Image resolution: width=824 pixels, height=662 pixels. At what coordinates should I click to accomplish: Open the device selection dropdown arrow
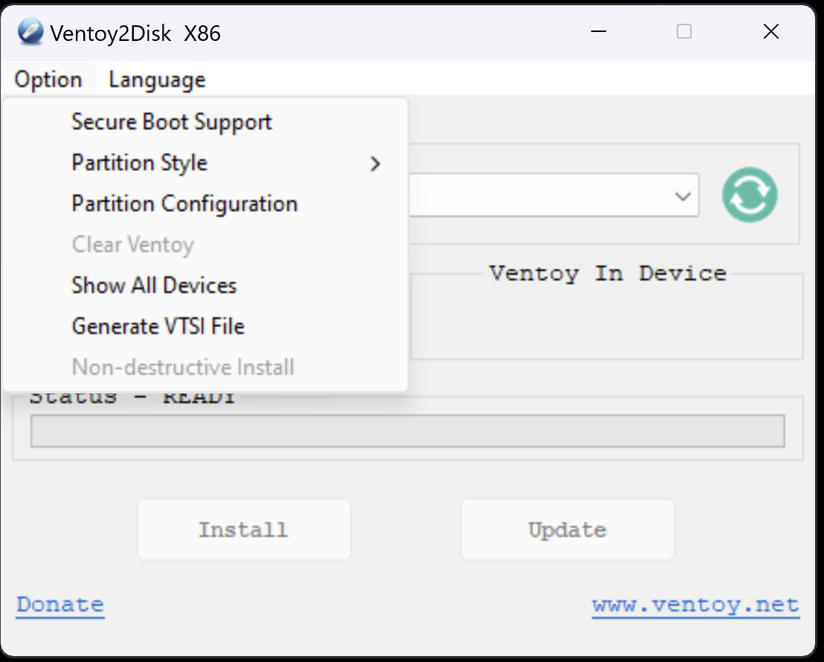coord(682,196)
